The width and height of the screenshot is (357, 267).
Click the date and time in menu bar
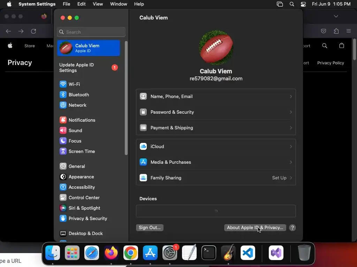click(331, 4)
